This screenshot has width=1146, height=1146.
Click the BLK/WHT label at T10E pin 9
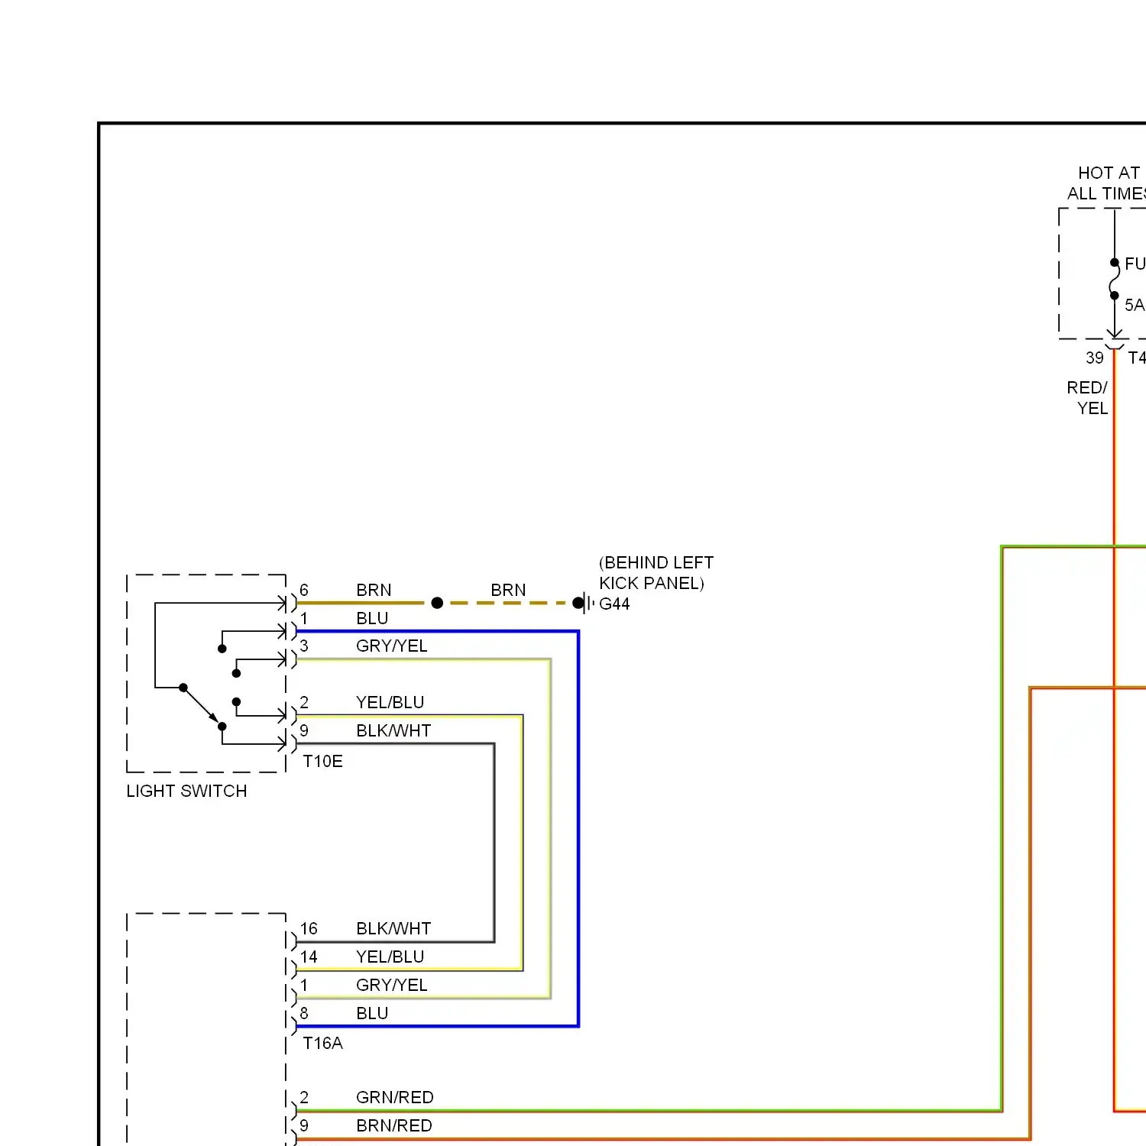point(393,730)
